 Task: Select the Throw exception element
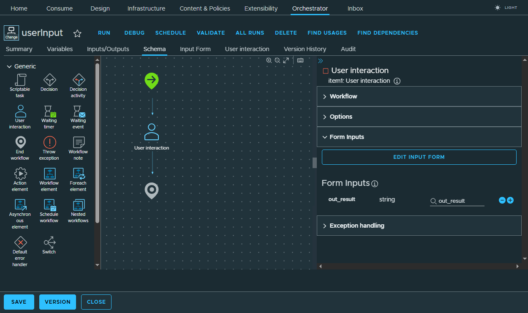(49, 146)
